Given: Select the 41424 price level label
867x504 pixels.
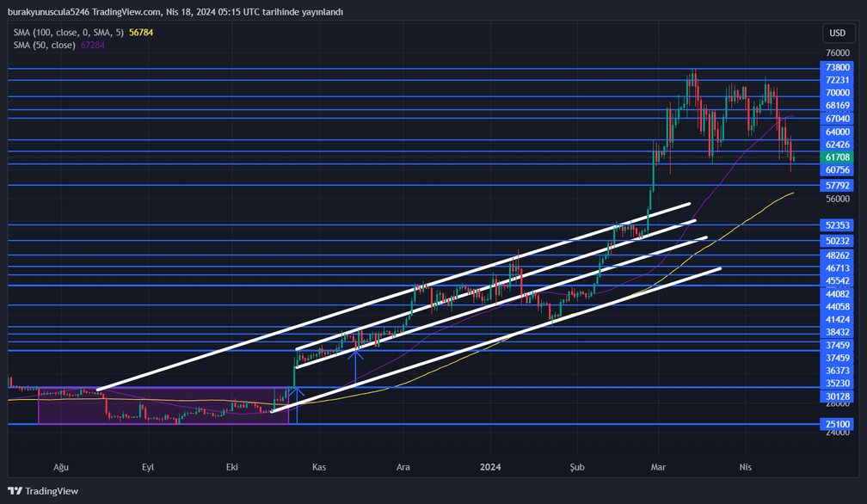Looking at the screenshot, I should coord(837,319).
